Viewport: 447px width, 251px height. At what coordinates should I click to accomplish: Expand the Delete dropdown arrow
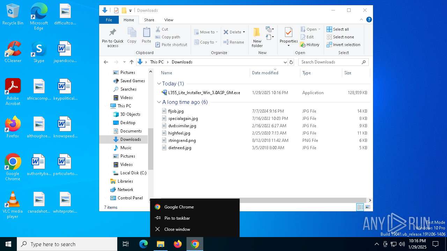point(244,32)
